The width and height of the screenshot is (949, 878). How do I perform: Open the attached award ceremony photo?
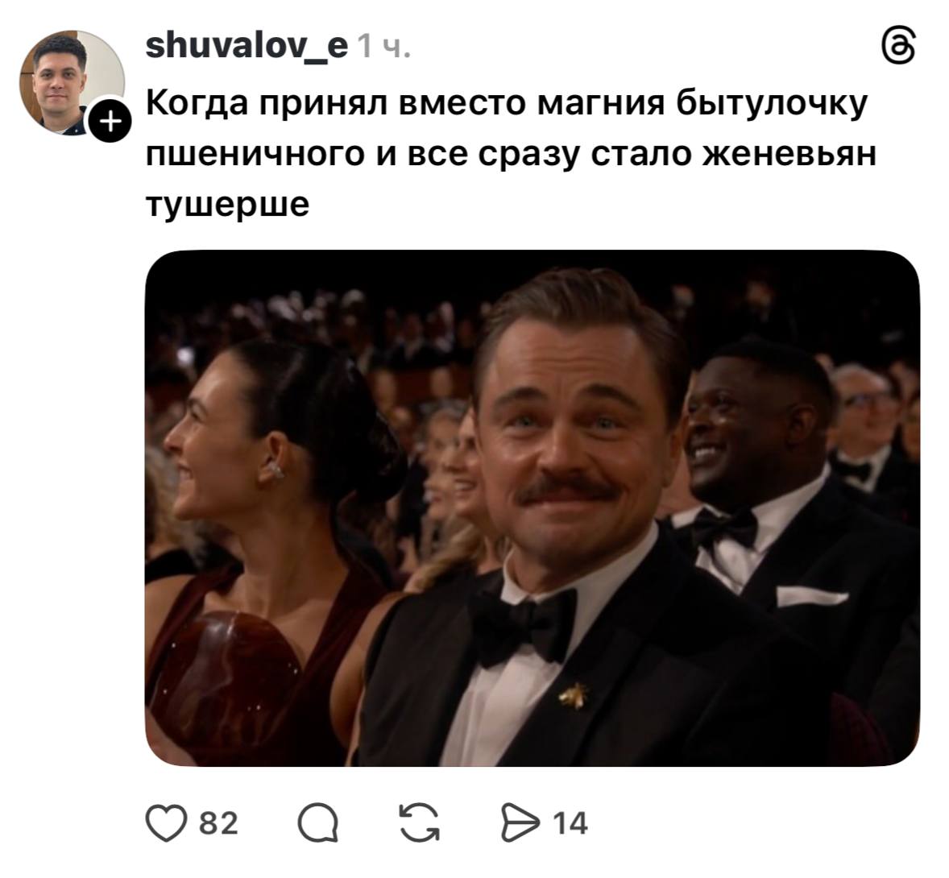tap(533, 508)
